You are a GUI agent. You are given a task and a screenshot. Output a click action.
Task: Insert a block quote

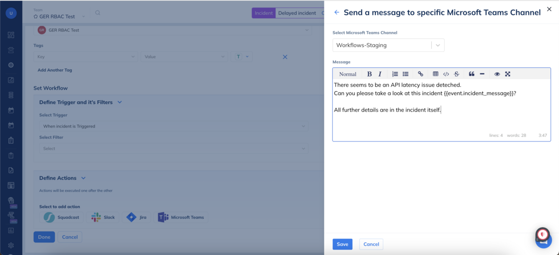pyautogui.click(x=471, y=74)
